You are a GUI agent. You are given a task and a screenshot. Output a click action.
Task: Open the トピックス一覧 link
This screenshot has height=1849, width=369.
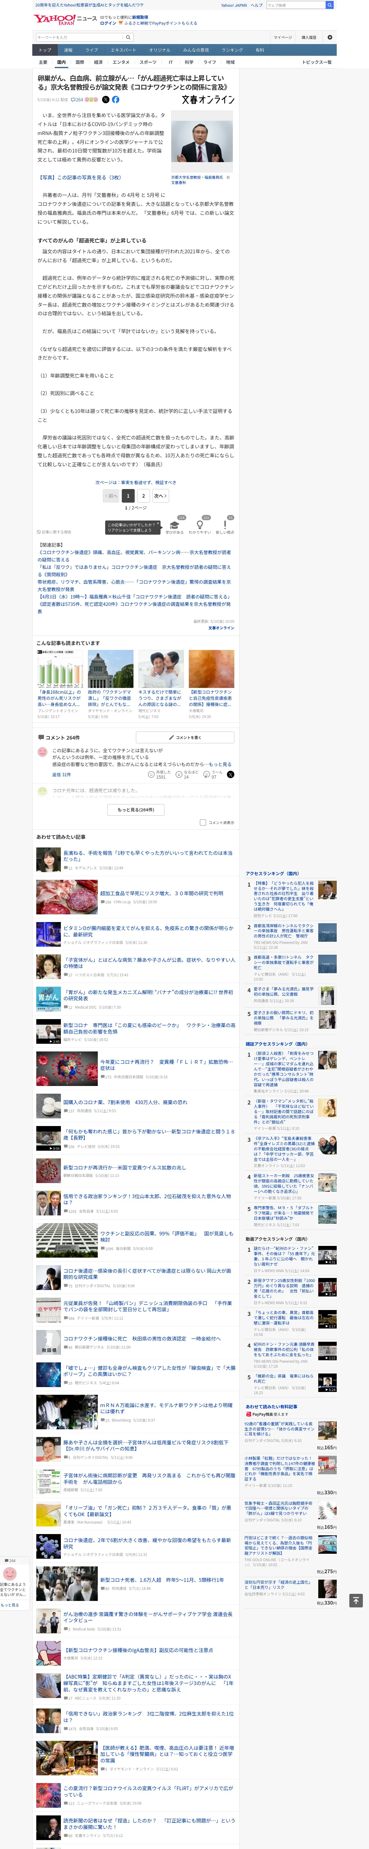coord(317,63)
